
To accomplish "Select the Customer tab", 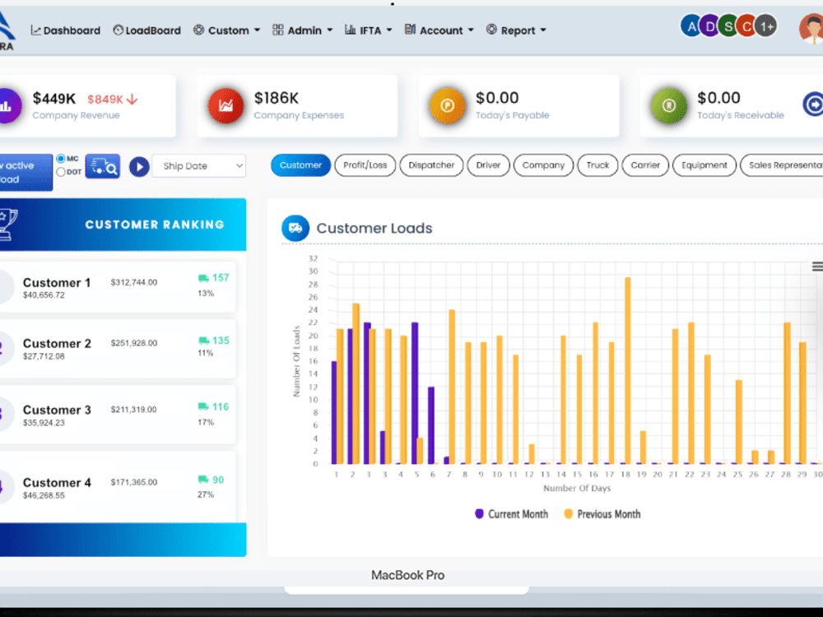I will click(x=300, y=165).
